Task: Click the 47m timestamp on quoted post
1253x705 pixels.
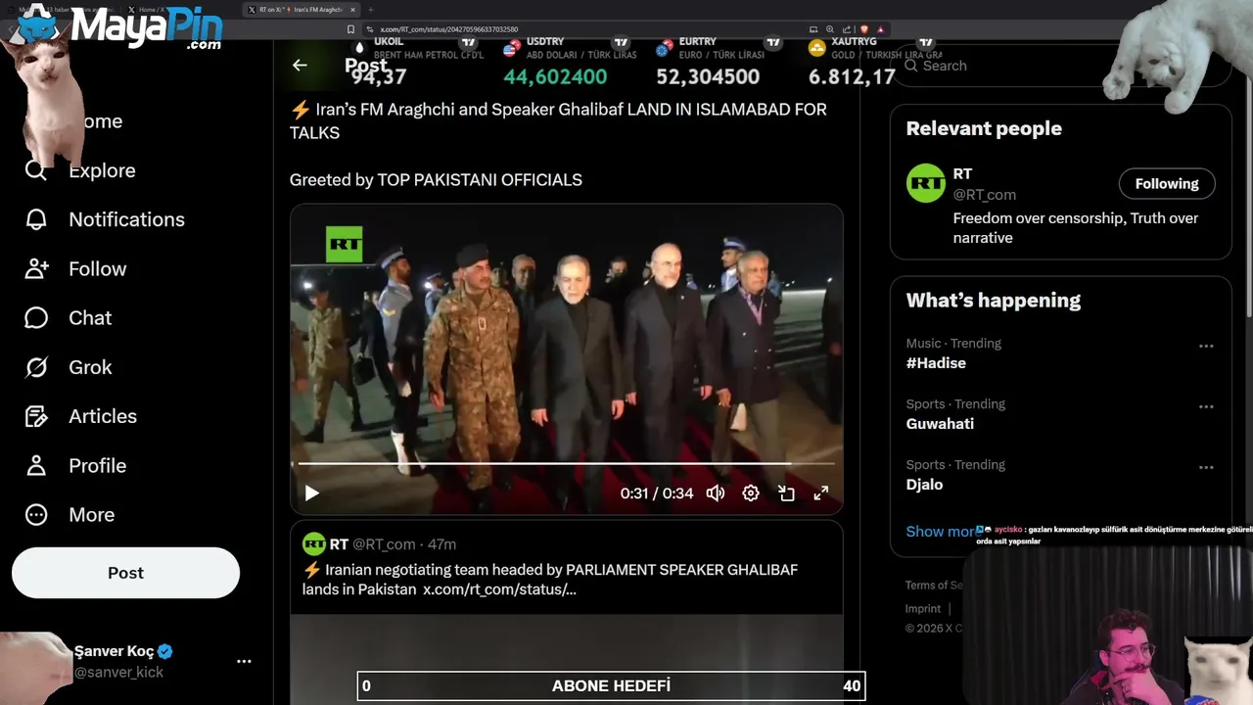Action: coord(441,544)
